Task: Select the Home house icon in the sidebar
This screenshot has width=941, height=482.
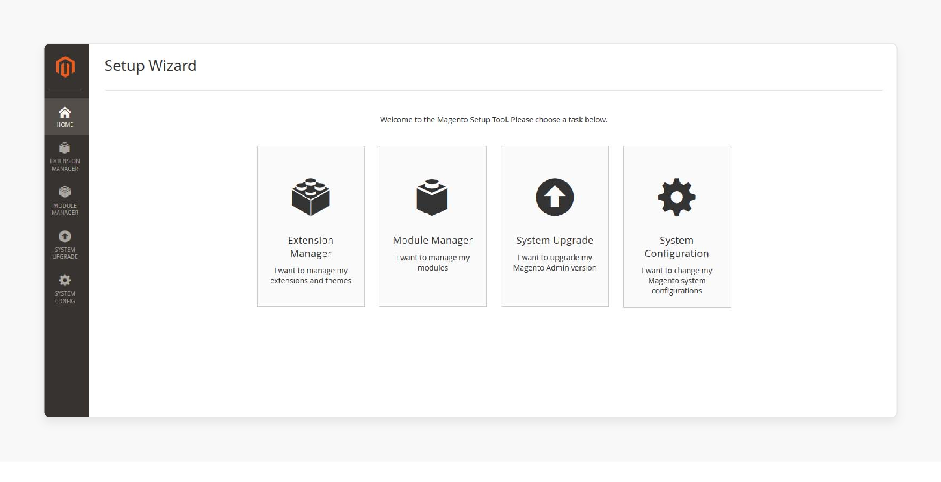Action: tap(65, 113)
